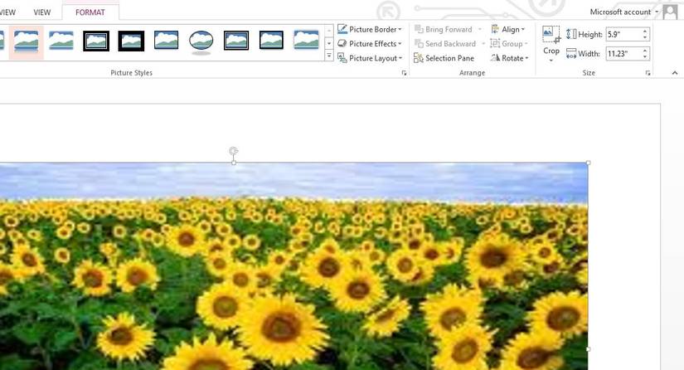
Task: Click the Crop tool icon
Action: [x=551, y=35]
